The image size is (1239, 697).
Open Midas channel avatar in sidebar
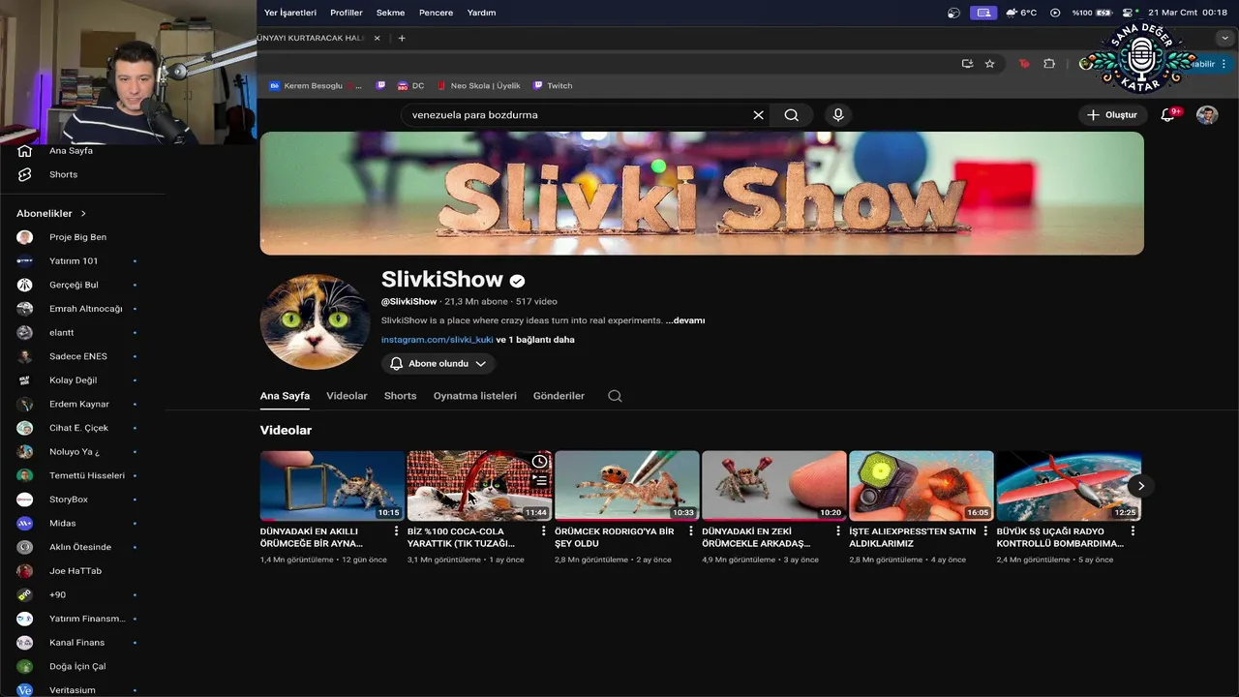tap(25, 523)
